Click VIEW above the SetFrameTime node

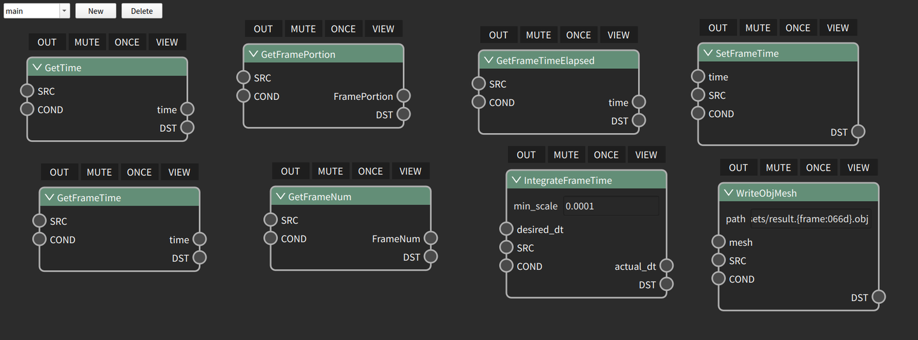(x=838, y=28)
